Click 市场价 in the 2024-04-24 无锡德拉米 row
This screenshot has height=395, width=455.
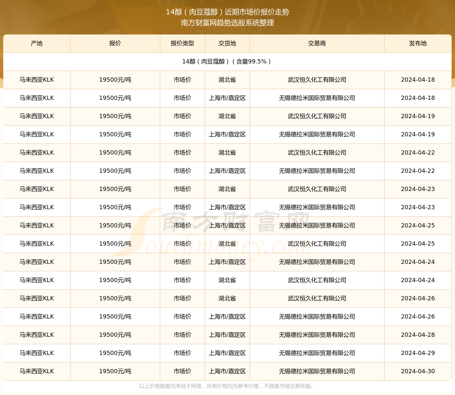coord(182,262)
